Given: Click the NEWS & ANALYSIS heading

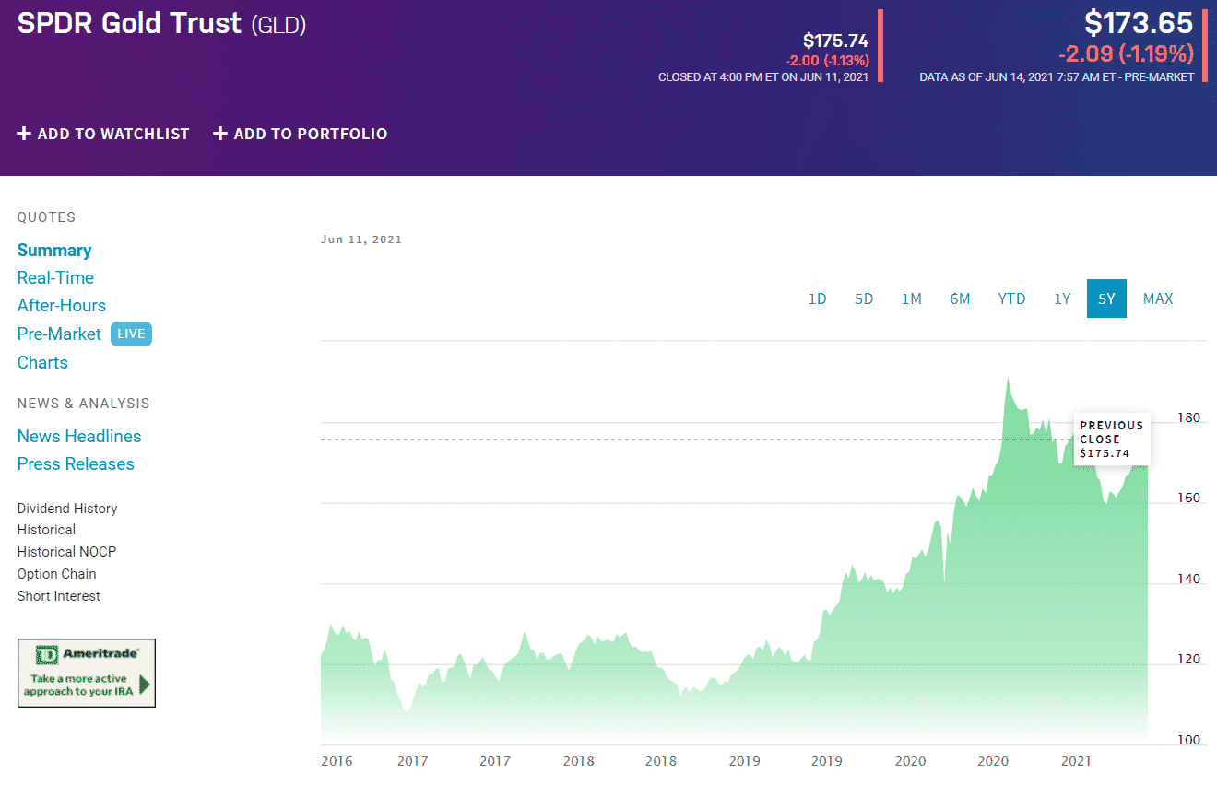Looking at the screenshot, I should coord(83,404).
